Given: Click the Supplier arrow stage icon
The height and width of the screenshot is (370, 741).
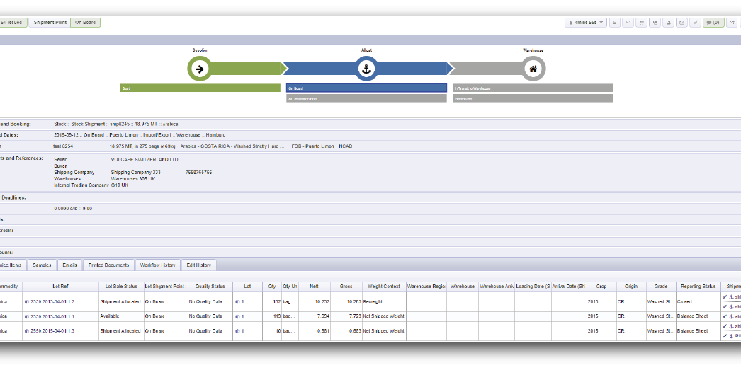Looking at the screenshot, I should pos(200,69).
